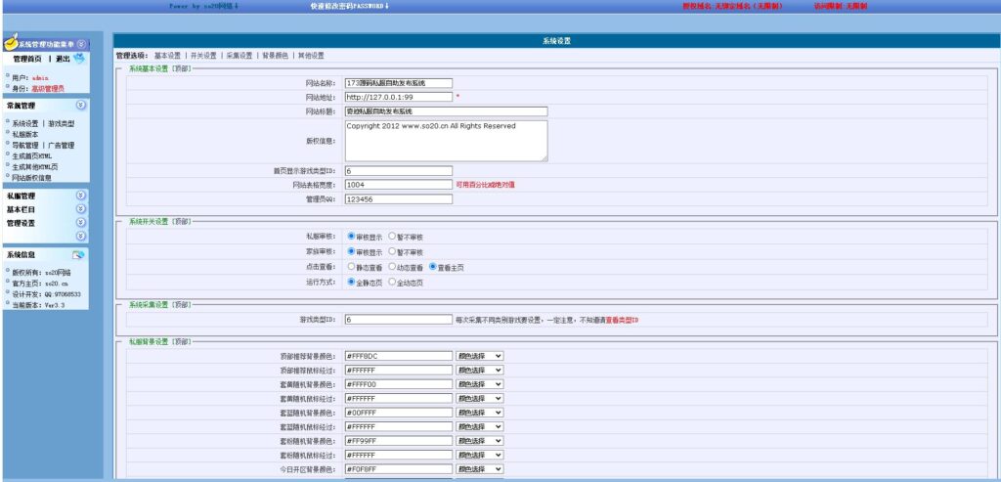Open 颜色选择 dropdown for 顶部推荐背景颜色
The width and height of the screenshot is (1001, 482).
(479, 356)
